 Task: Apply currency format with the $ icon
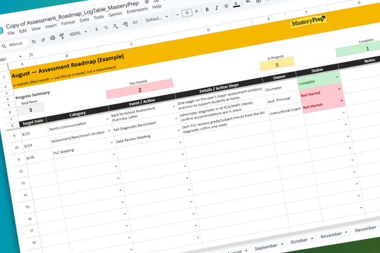tap(96, 29)
